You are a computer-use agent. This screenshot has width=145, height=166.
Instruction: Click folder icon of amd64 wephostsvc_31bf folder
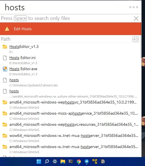pyautogui.click(x=5, y=102)
